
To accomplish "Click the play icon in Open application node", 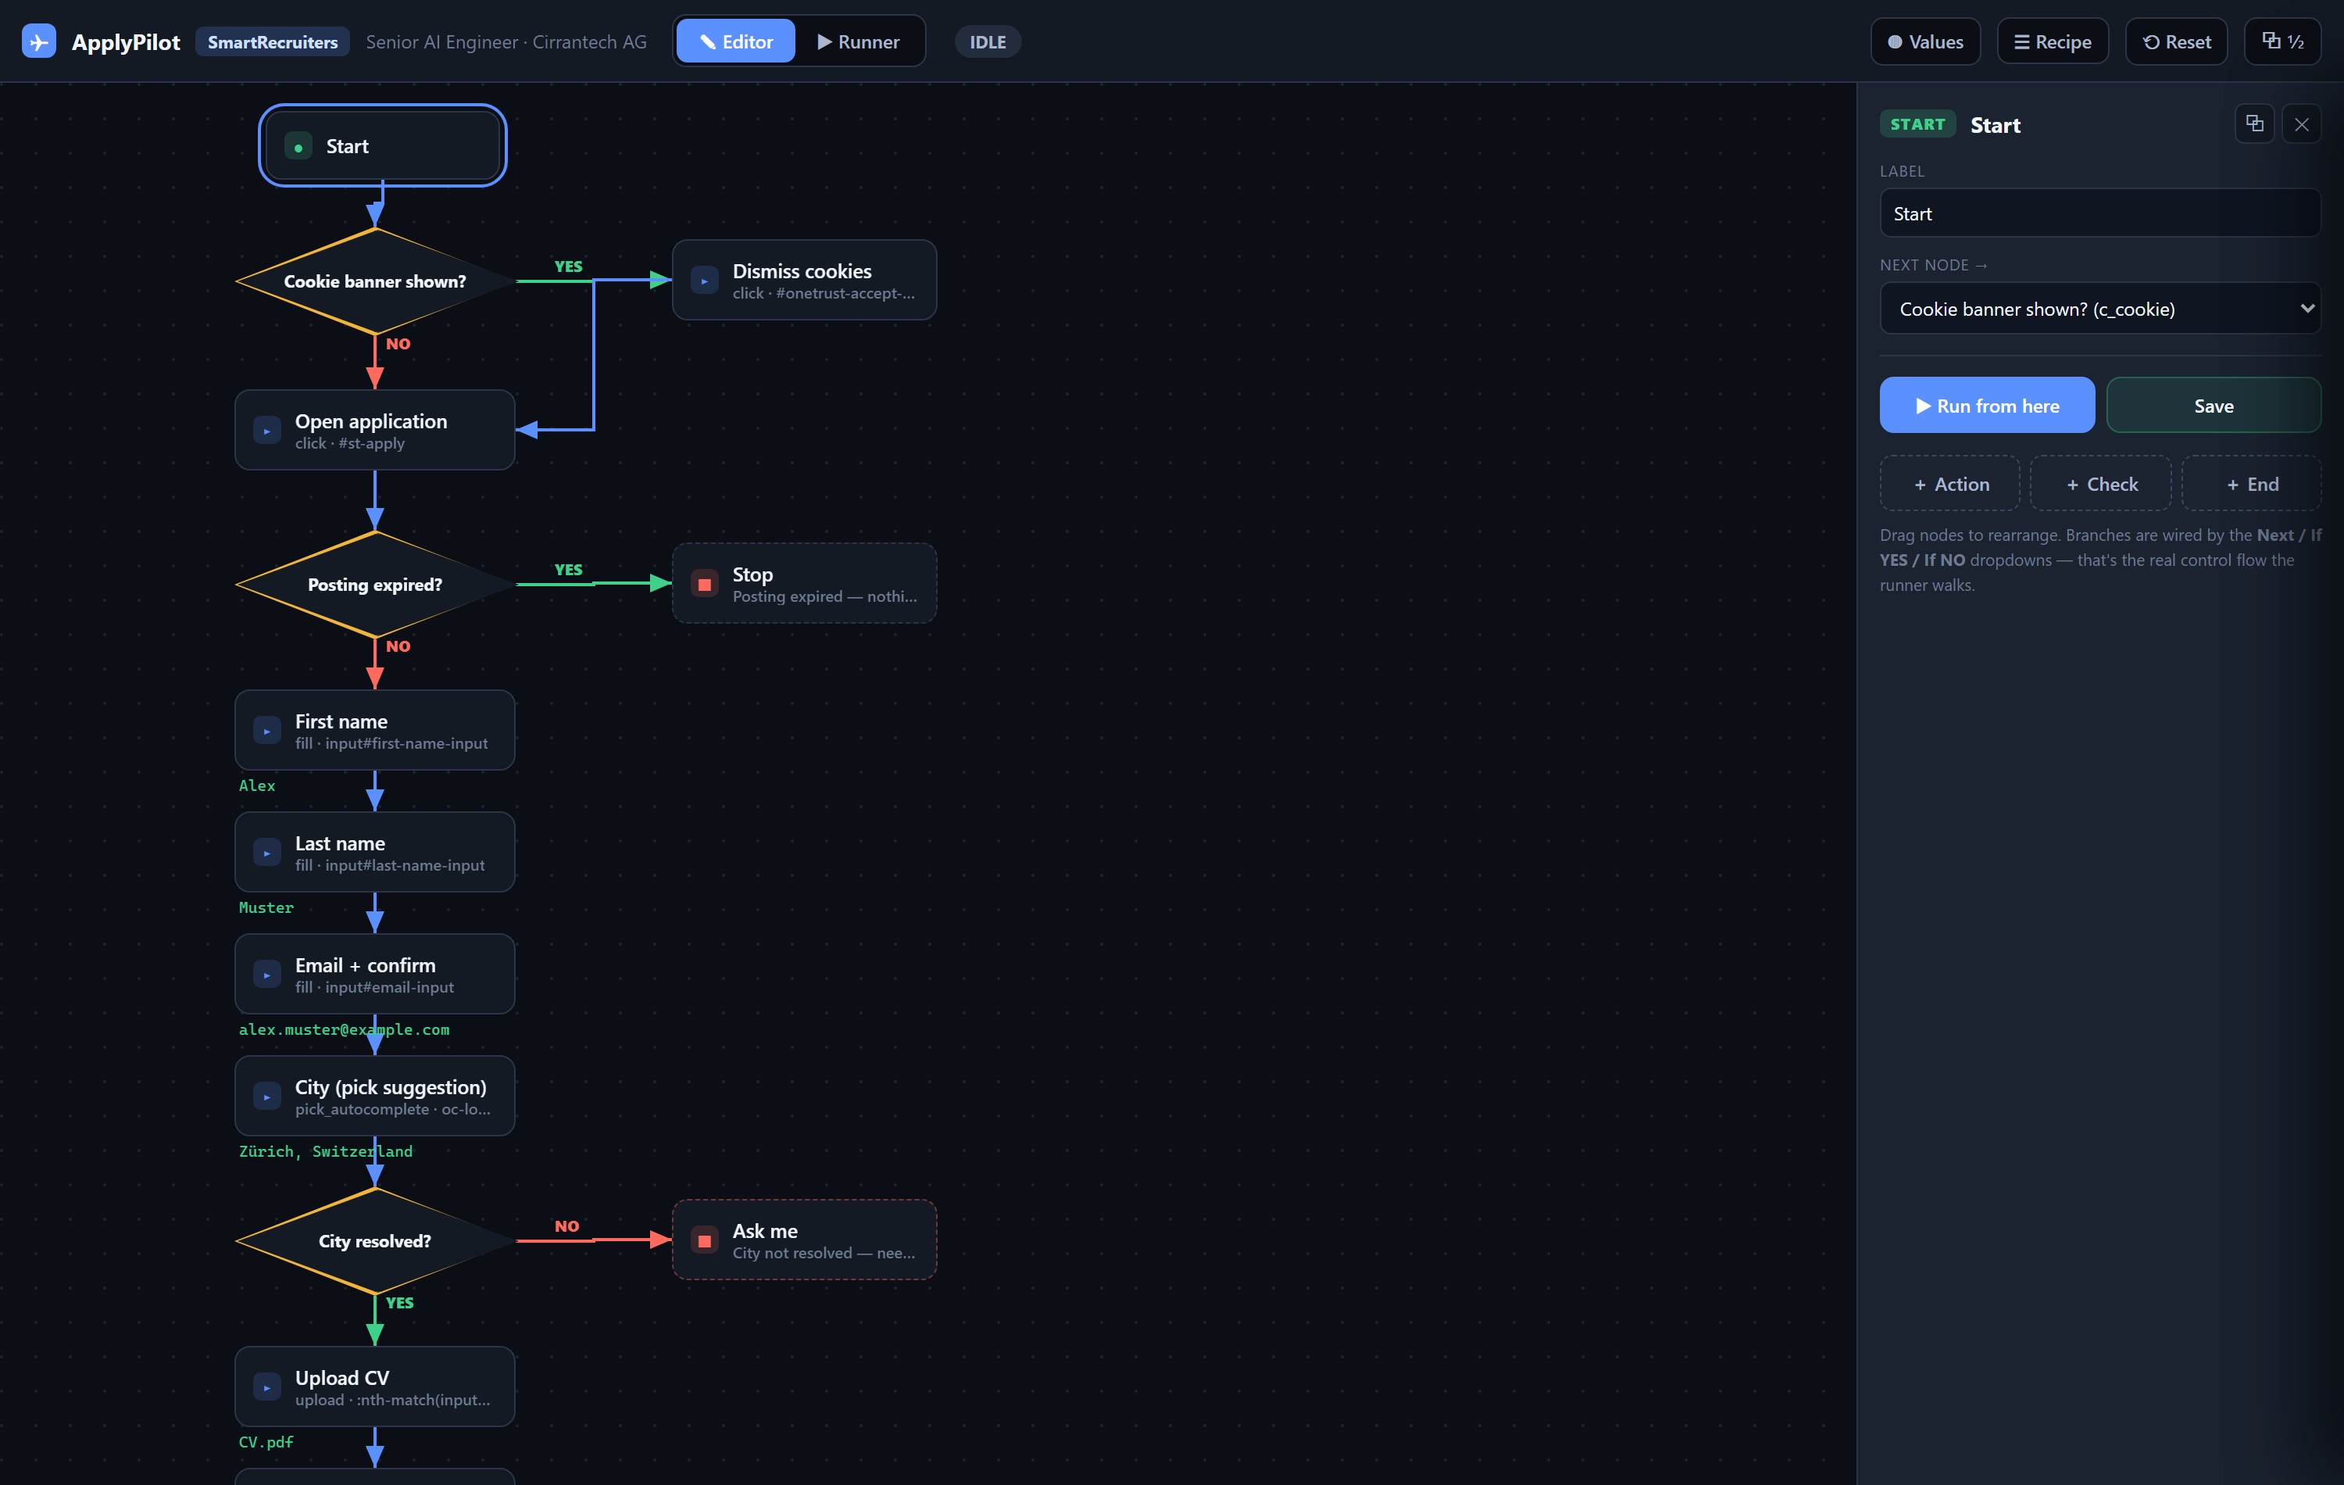I will click(266, 431).
